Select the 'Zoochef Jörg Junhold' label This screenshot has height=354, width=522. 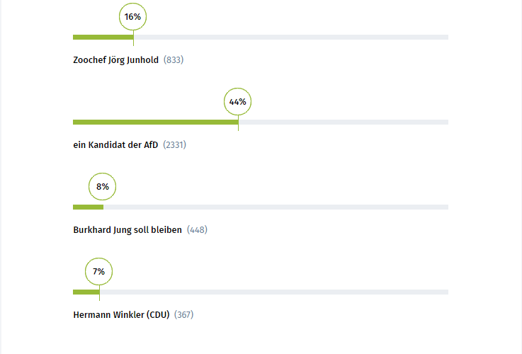115,60
